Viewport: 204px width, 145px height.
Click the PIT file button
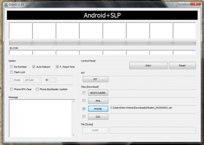[95, 79]
